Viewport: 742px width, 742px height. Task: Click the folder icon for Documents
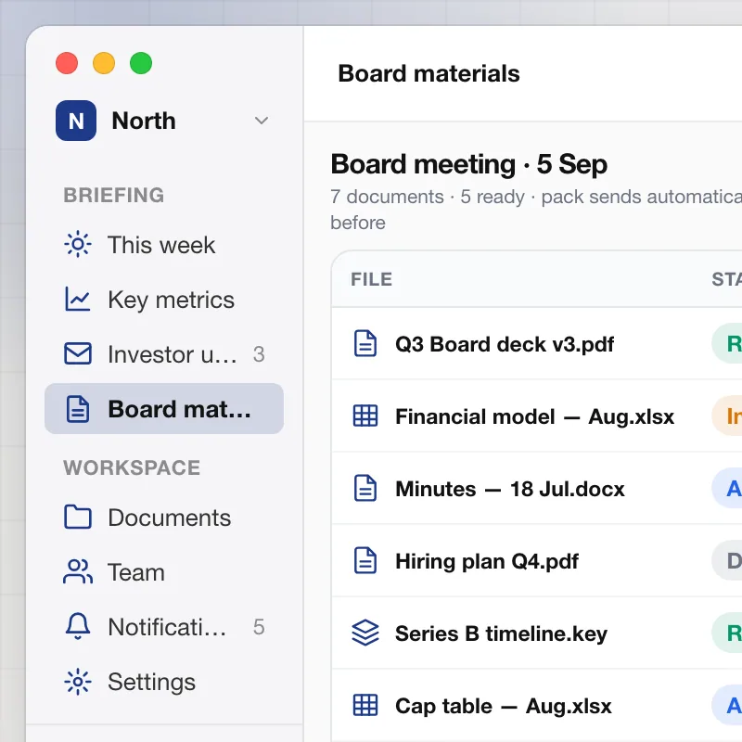[78, 517]
